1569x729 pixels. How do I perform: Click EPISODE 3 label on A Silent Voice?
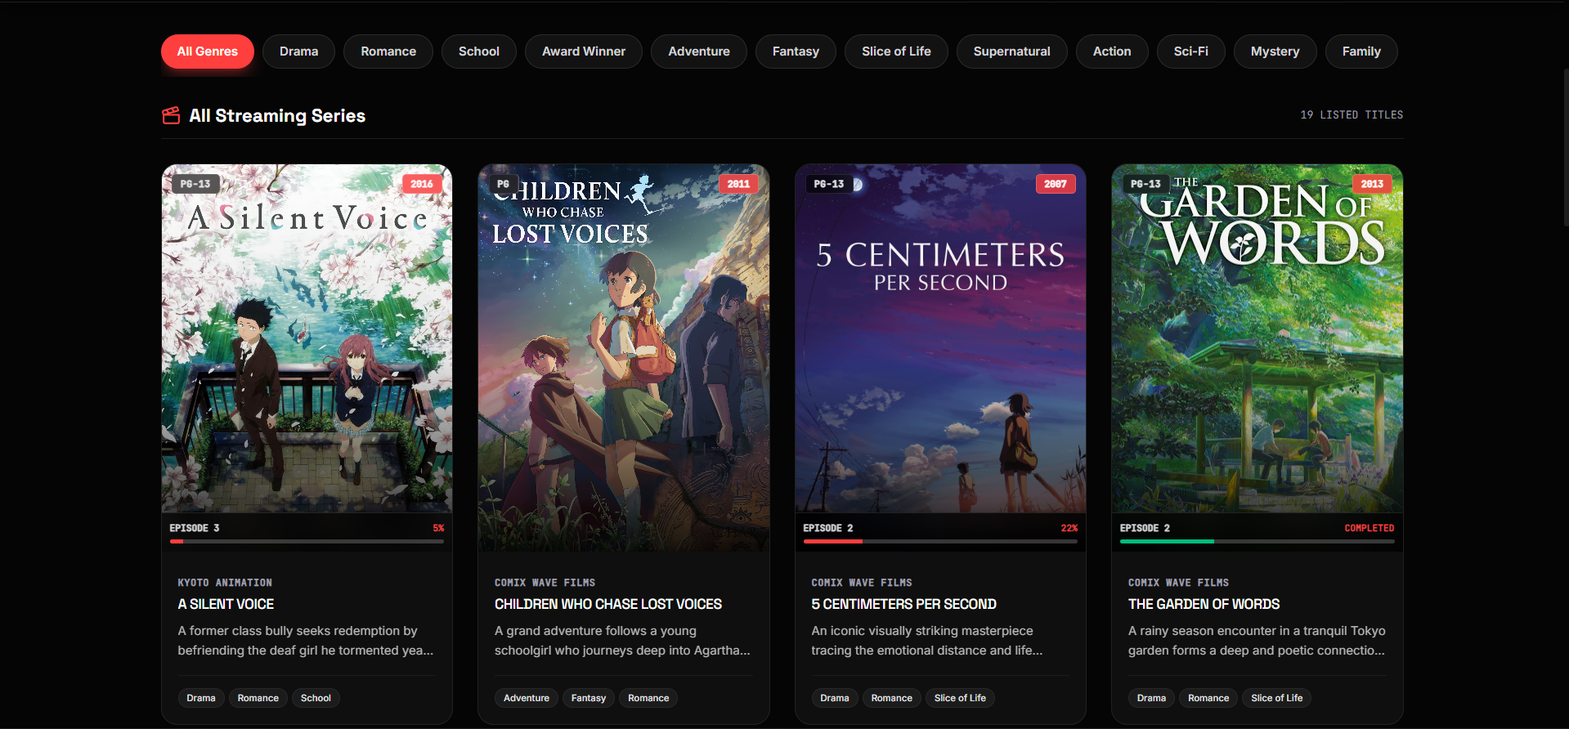(x=195, y=528)
